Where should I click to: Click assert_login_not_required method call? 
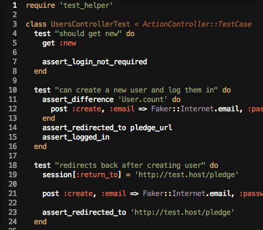[x=95, y=62]
